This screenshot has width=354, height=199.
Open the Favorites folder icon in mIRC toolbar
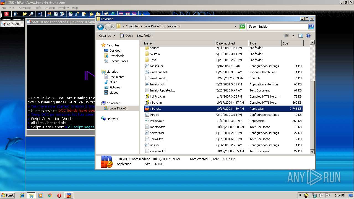coord(25,14)
